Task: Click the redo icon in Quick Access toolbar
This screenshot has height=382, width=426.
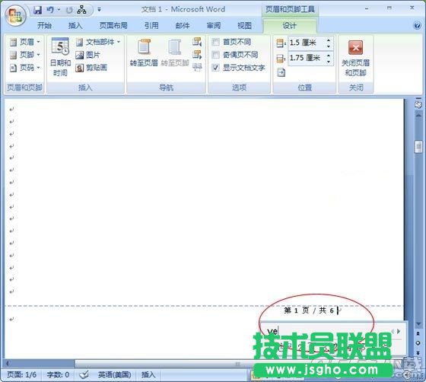Action: [69, 11]
